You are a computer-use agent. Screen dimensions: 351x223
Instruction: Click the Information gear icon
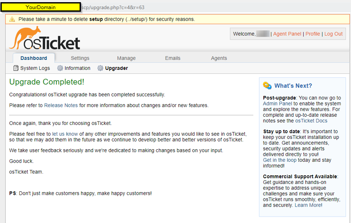click(x=60, y=68)
